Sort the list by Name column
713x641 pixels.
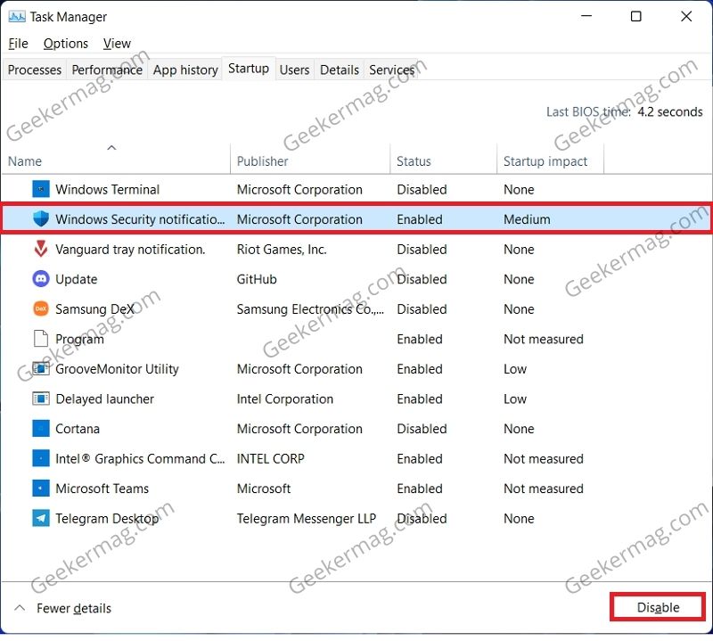pos(116,160)
